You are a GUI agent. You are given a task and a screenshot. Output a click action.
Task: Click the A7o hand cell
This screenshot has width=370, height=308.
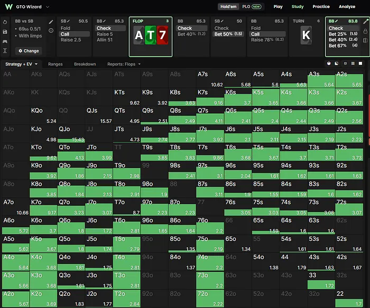(16, 207)
